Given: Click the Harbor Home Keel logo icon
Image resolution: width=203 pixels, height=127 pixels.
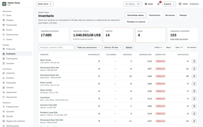Looking at the screenshot, I should pyautogui.click(x=4, y=4).
